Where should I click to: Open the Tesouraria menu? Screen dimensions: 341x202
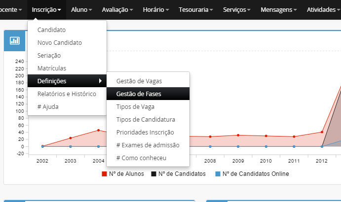(x=196, y=9)
